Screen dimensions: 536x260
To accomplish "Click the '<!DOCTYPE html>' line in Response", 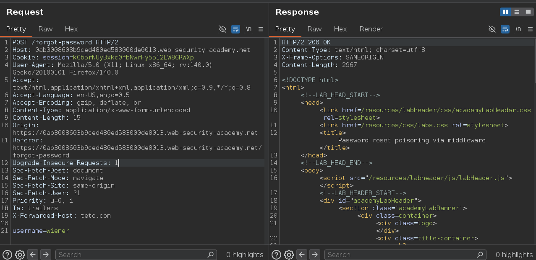I will point(310,80).
